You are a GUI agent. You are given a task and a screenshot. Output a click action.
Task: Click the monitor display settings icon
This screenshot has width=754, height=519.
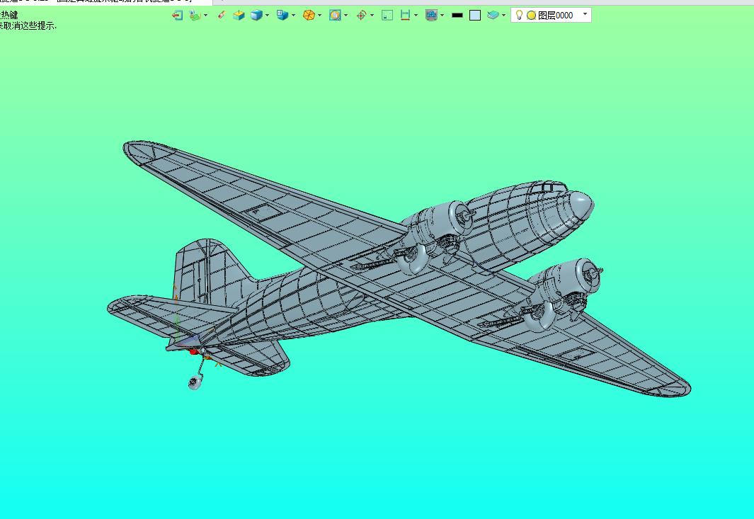point(431,16)
